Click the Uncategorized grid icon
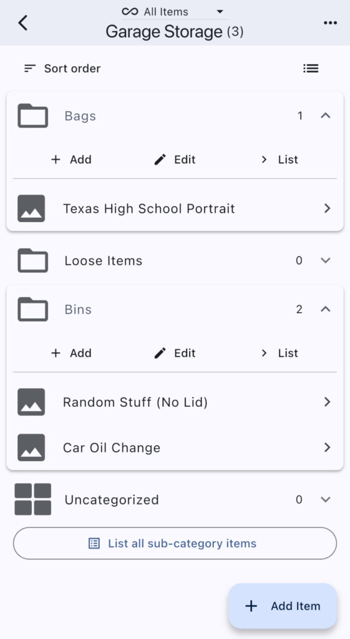 [x=32, y=499]
